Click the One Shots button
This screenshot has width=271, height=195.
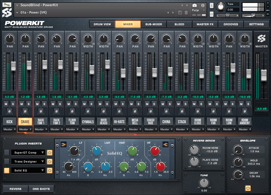41,189
